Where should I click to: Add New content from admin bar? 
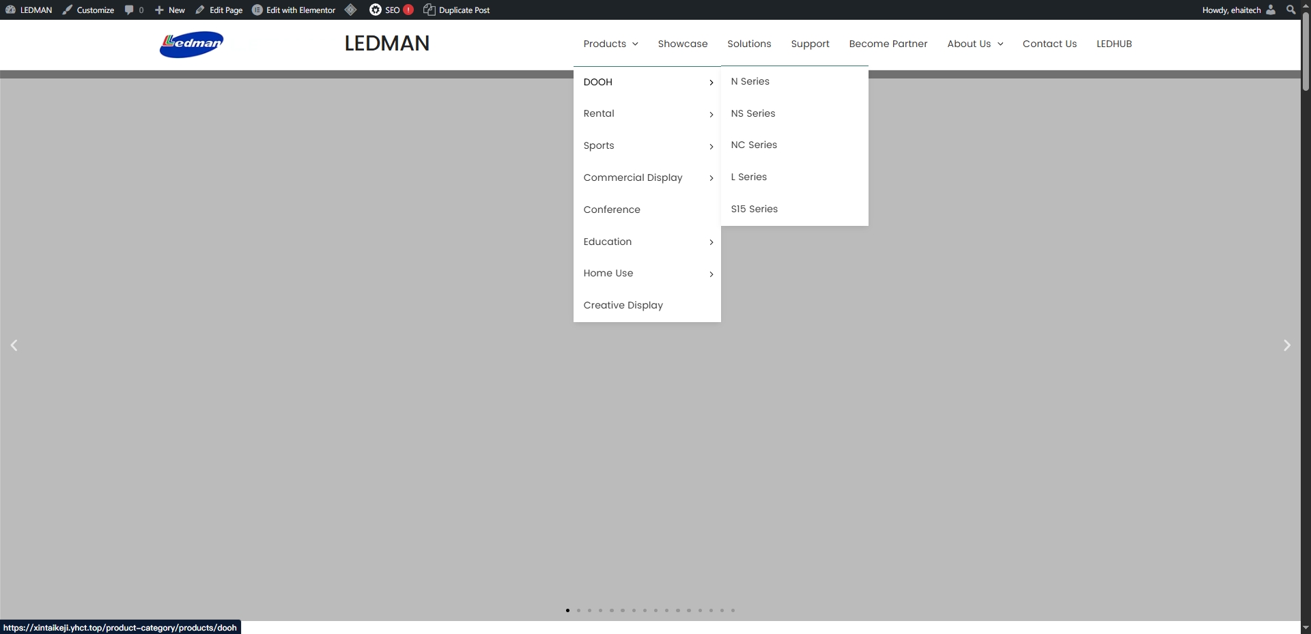pos(169,10)
